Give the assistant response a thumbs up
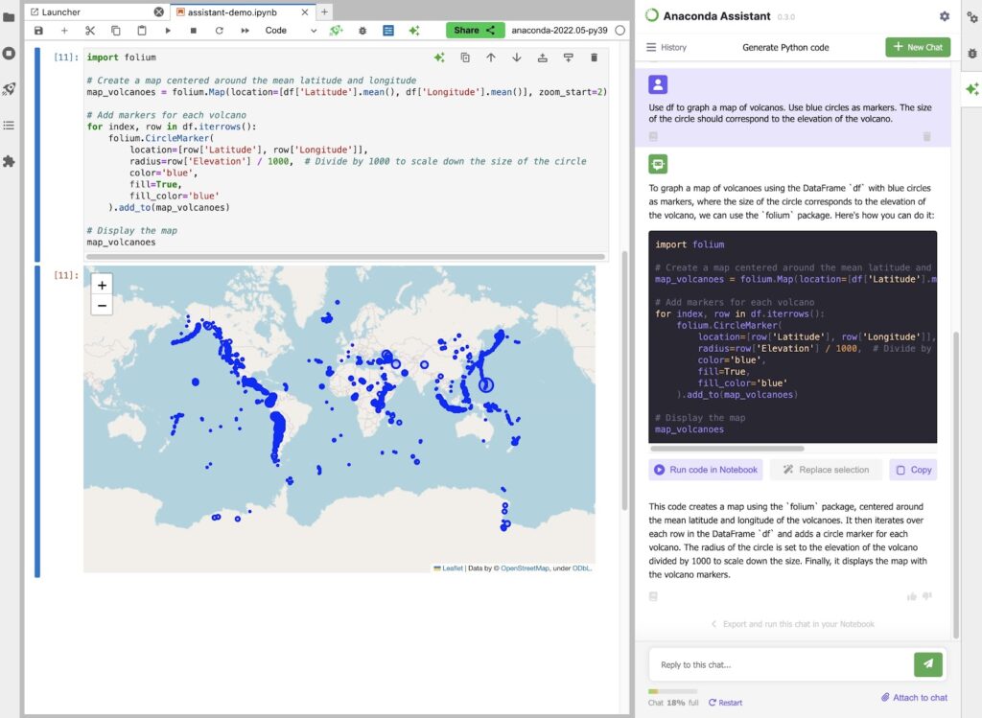This screenshot has height=718, width=982. click(x=912, y=596)
